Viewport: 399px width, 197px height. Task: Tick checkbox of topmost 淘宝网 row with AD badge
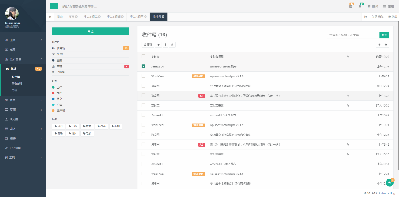pos(144,96)
